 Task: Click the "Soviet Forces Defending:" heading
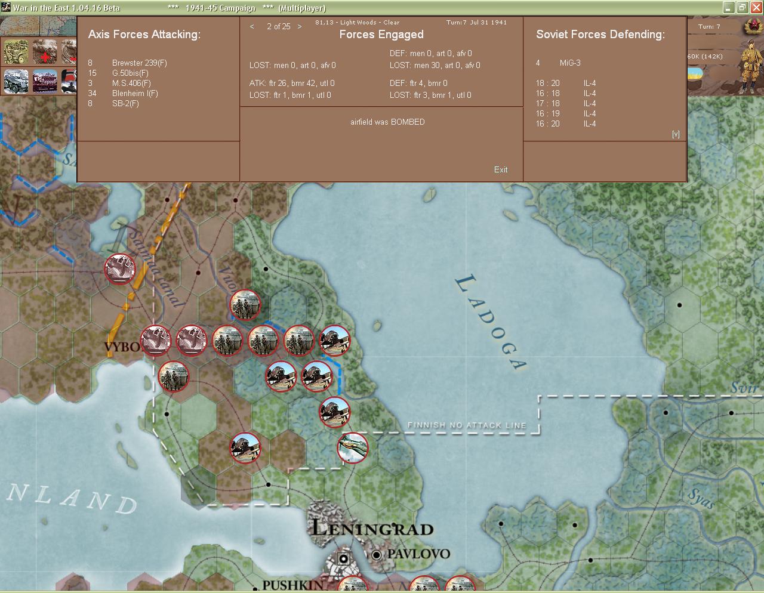[600, 34]
